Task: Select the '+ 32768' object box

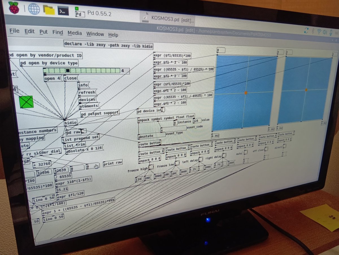Action: (x=42, y=164)
